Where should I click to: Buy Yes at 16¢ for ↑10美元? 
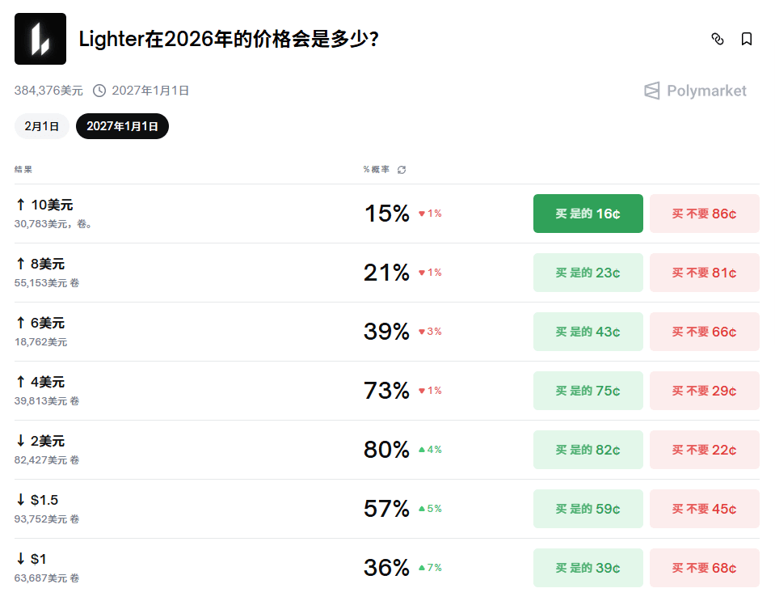[x=588, y=214]
